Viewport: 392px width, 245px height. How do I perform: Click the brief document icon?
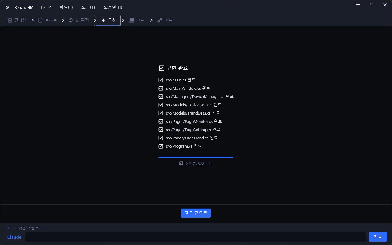point(40,20)
